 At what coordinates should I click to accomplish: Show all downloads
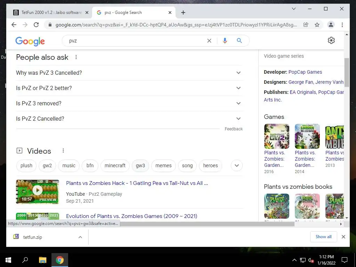tap(324, 237)
